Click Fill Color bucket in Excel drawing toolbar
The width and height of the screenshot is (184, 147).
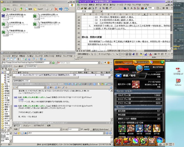coord(141,54)
